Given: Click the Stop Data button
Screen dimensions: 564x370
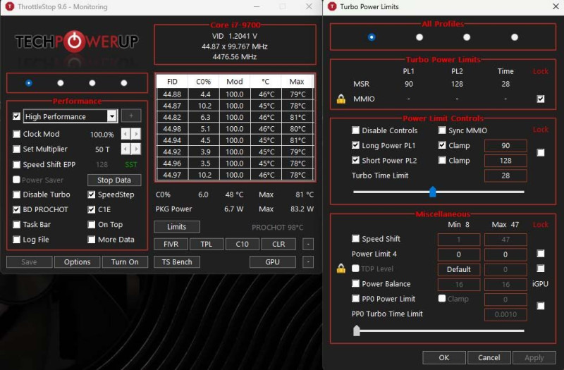Looking at the screenshot, I should click(x=114, y=180).
